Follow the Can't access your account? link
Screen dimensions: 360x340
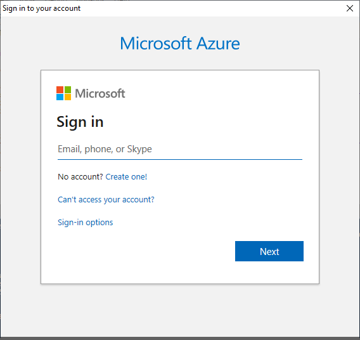[x=106, y=199]
